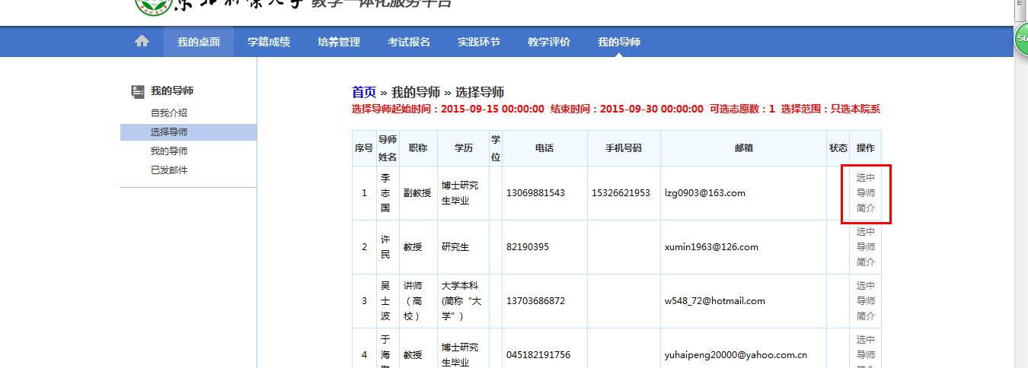Screen dimensions: 1028x368
Task: Select 实践环节 in the top navigation
Action: coord(479,42)
